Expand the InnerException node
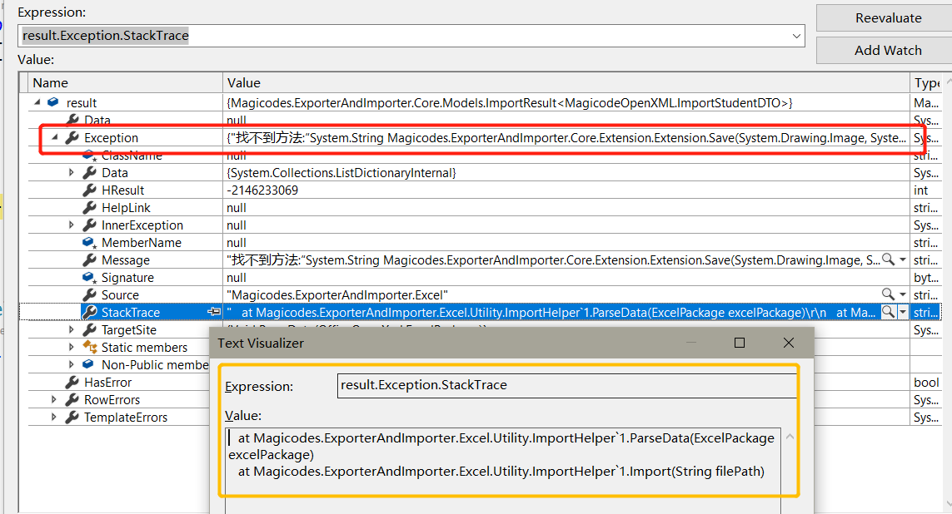The image size is (952, 514). [x=69, y=225]
